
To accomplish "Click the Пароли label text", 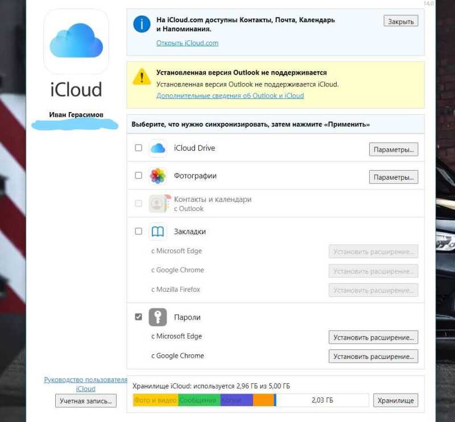I will (x=187, y=317).
